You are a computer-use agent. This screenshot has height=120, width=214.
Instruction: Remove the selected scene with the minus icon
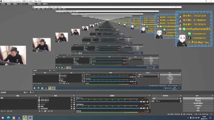coord(5,111)
